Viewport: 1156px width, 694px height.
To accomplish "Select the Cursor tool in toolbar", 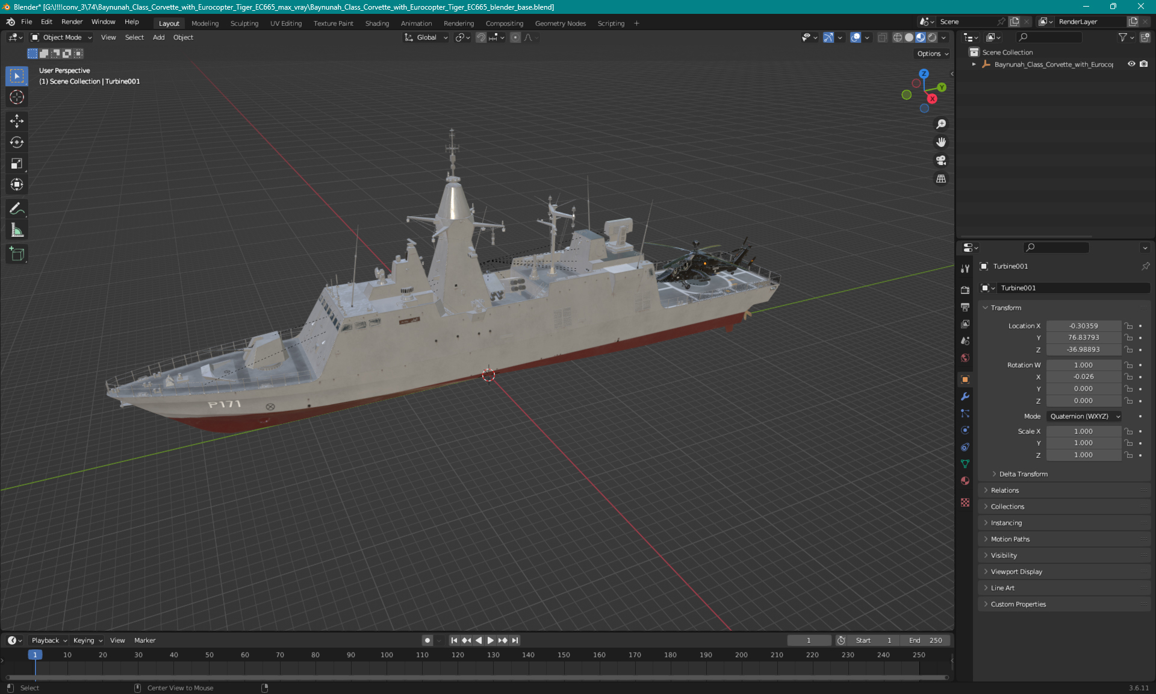I will pos(17,97).
